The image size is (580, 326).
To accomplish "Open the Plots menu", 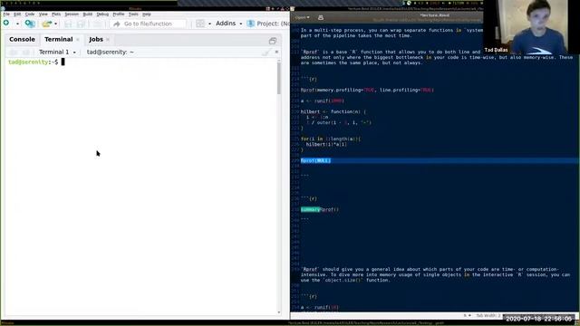I will tap(56, 14).
